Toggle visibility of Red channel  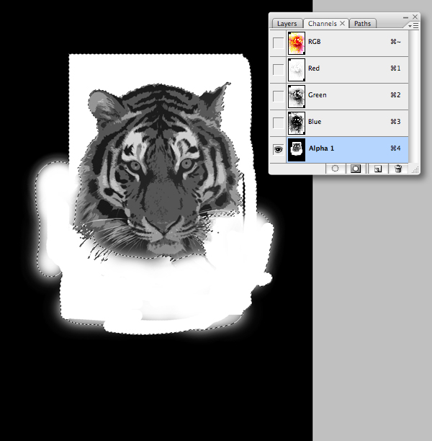click(x=278, y=70)
